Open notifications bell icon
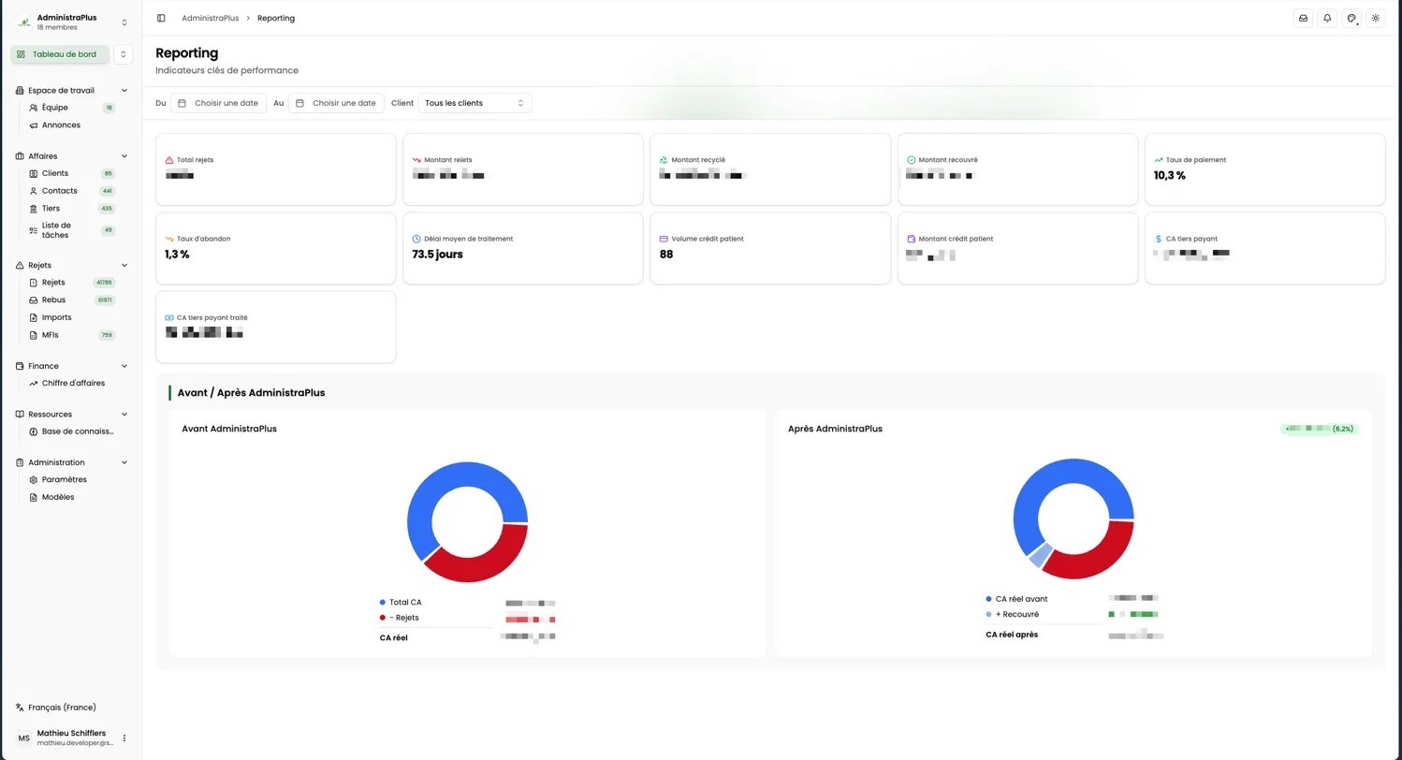The image size is (1402, 760). pyautogui.click(x=1327, y=18)
